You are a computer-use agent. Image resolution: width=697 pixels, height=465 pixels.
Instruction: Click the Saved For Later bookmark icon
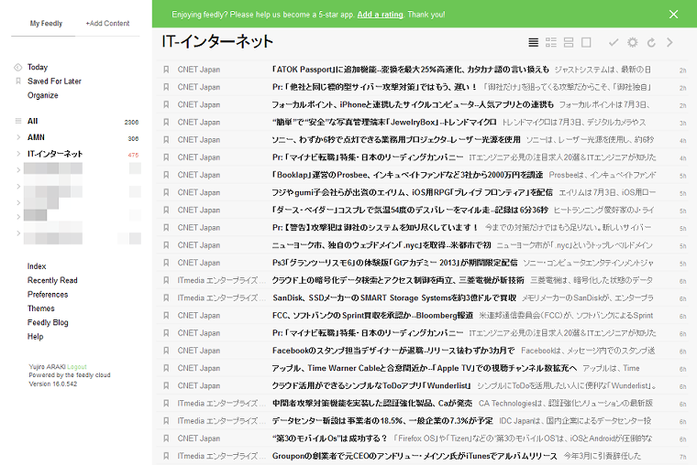(18, 81)
